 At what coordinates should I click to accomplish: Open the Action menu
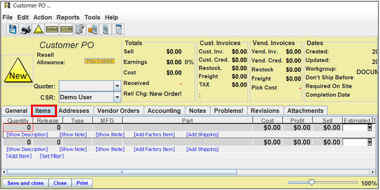click(43, 17)
